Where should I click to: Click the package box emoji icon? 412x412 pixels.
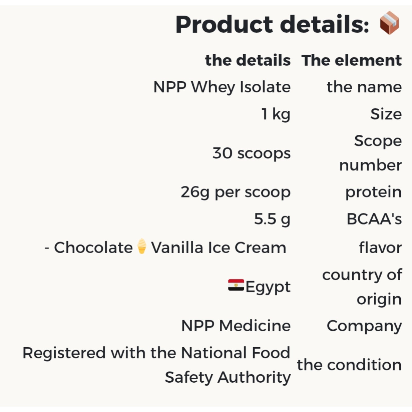point(389,23)
